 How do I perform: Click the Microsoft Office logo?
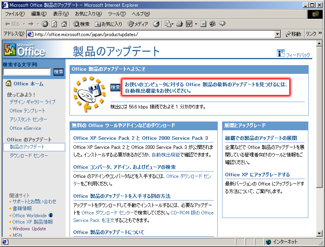click(x=25, y=50)
